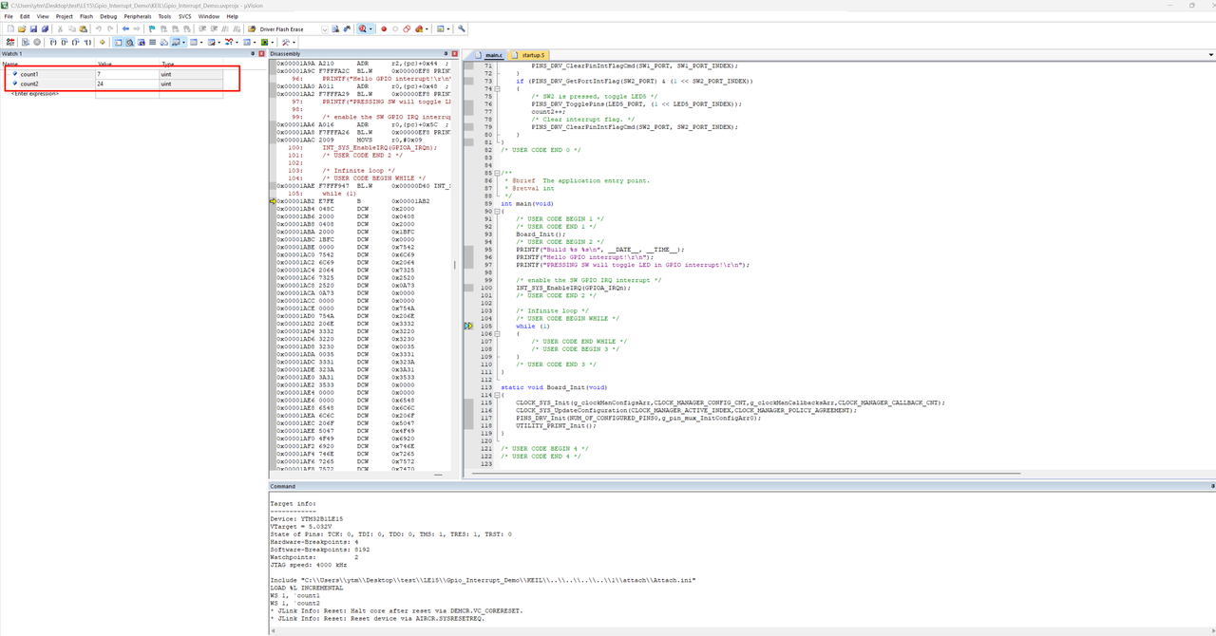The image size is (1216, 636).
Task: Click the Kill All Breakpoints icon
Action: 419,28
